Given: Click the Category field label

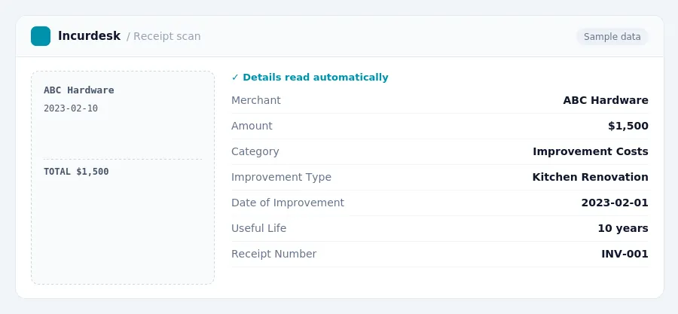Looking at the screenshot, I should click(x=255, y=151).
